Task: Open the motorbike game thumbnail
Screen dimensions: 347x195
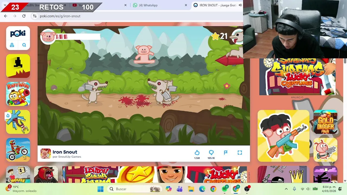Action: point(18,150)
